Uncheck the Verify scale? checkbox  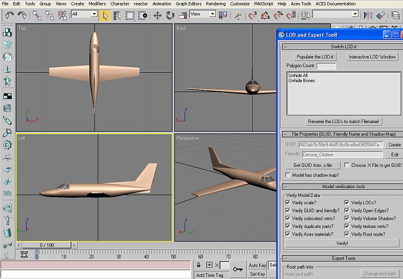click(x=287, y=203)
